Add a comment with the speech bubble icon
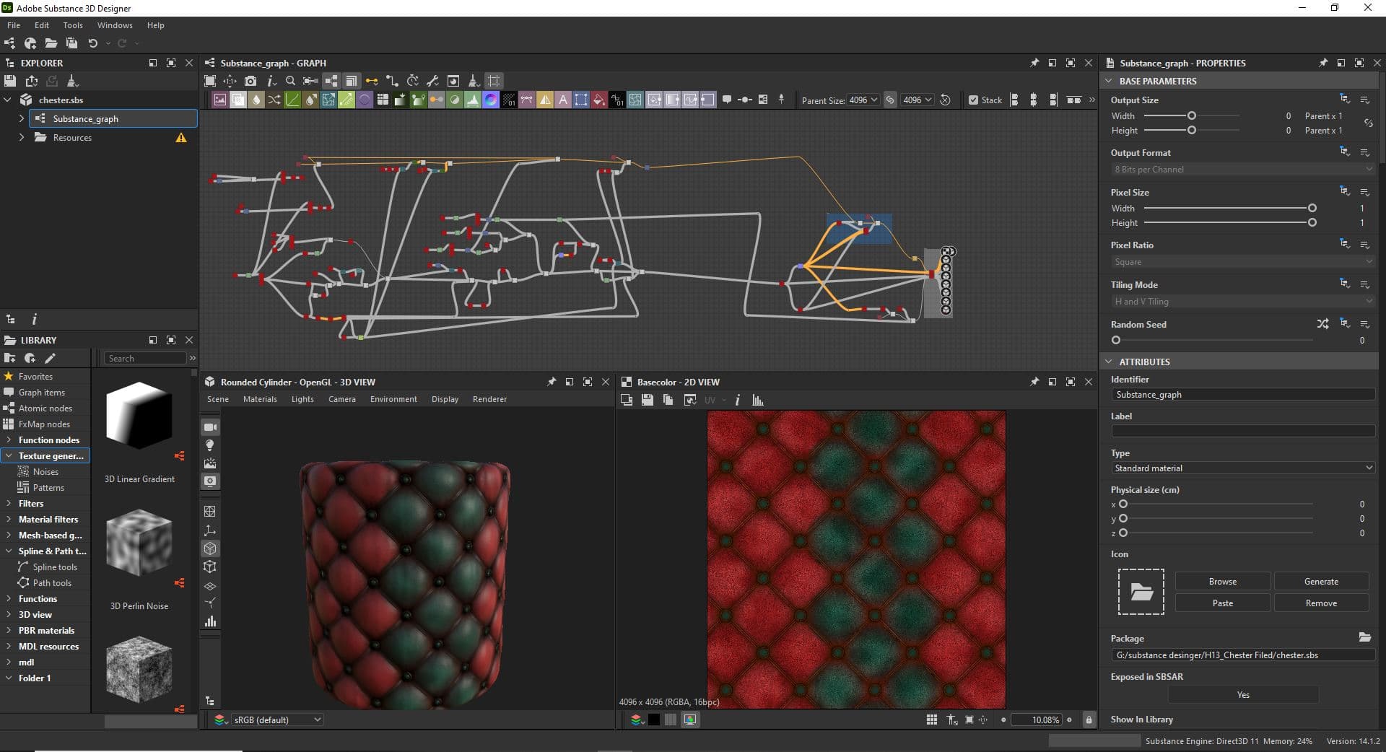The width and height of the screenshot is (1386, 752). tap(727, 100)
